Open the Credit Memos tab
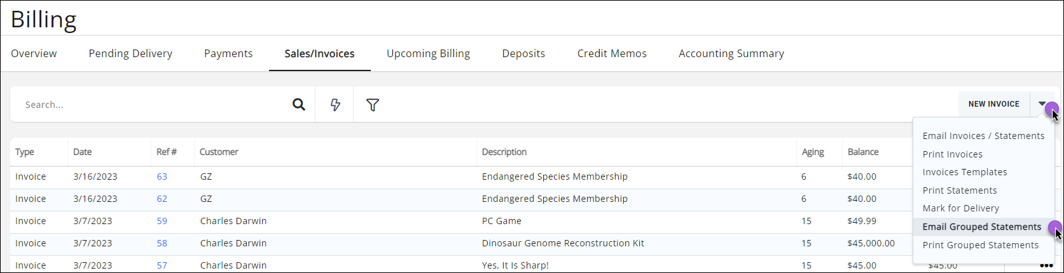This screenshot has height=273, width=1064. pos(612,54)
